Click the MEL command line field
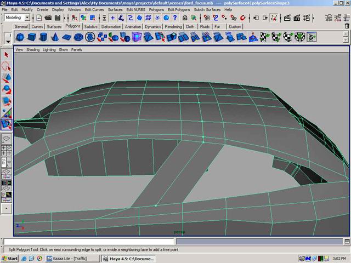Viewport: 351px width, 263px height. (88, 242)
